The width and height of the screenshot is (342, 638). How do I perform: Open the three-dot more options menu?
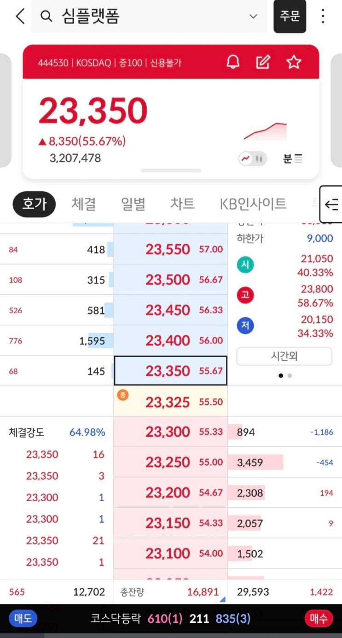323,17
